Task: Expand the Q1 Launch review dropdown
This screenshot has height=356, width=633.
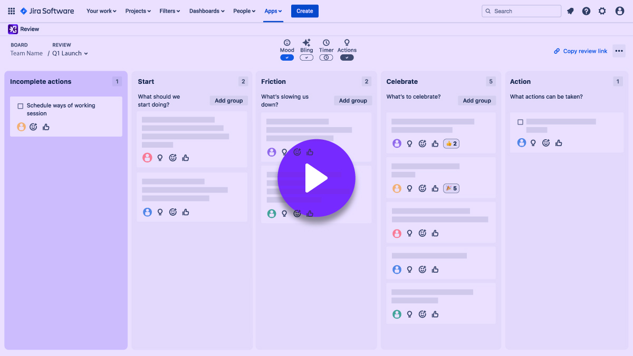Action: (x=86, y=53)
